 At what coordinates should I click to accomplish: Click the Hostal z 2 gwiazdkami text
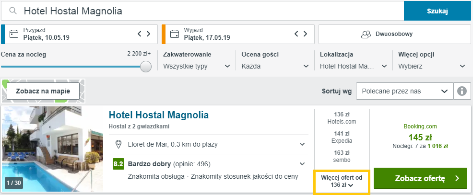(x=139, y=126)
